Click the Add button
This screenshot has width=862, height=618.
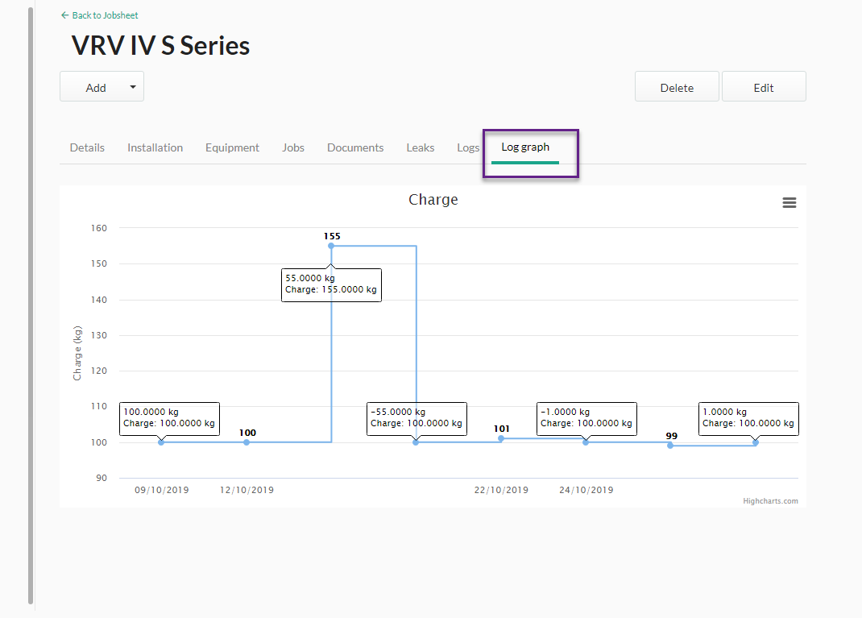click(102, 86)
